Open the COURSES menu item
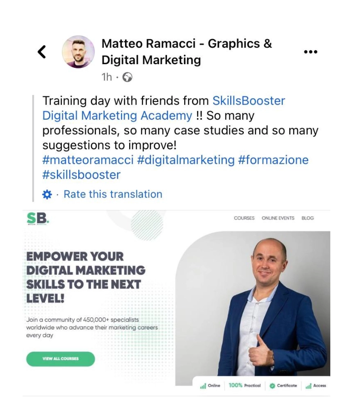 244,218
